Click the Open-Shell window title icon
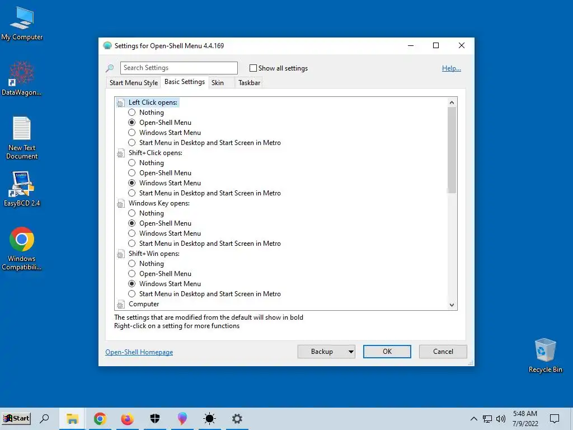This screenshot has height=430, width=573. click(x=107, y=46)
